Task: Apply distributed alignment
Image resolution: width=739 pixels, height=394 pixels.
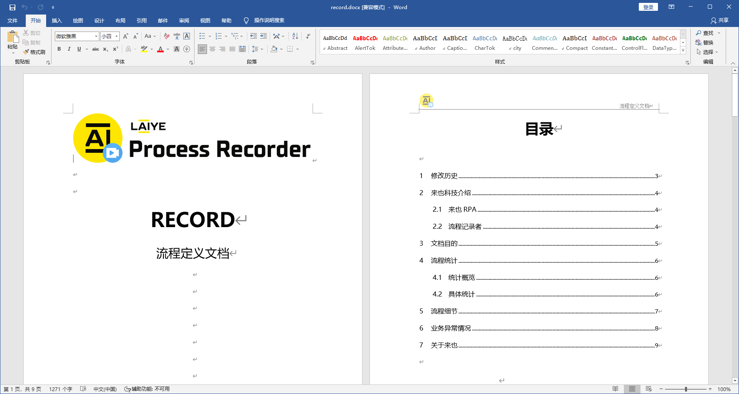Action: [242, 49]
